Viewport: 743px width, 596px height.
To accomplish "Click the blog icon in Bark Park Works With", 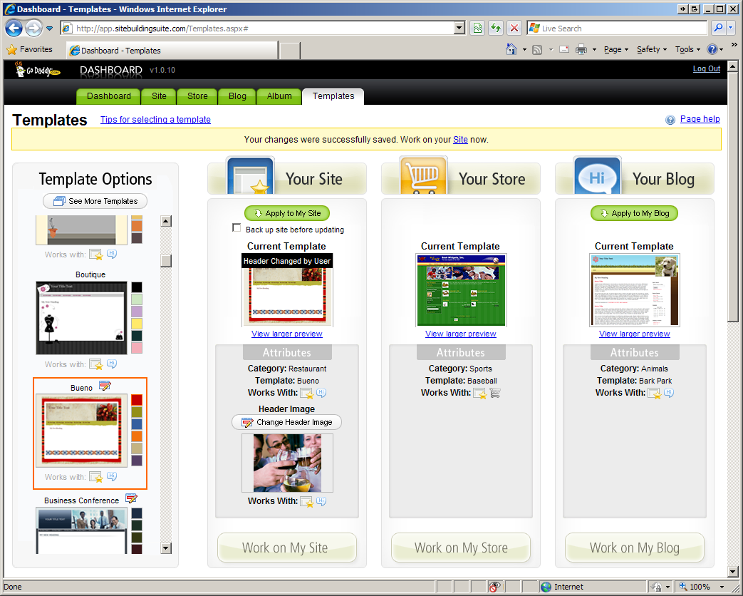I will tap(669, 393).
